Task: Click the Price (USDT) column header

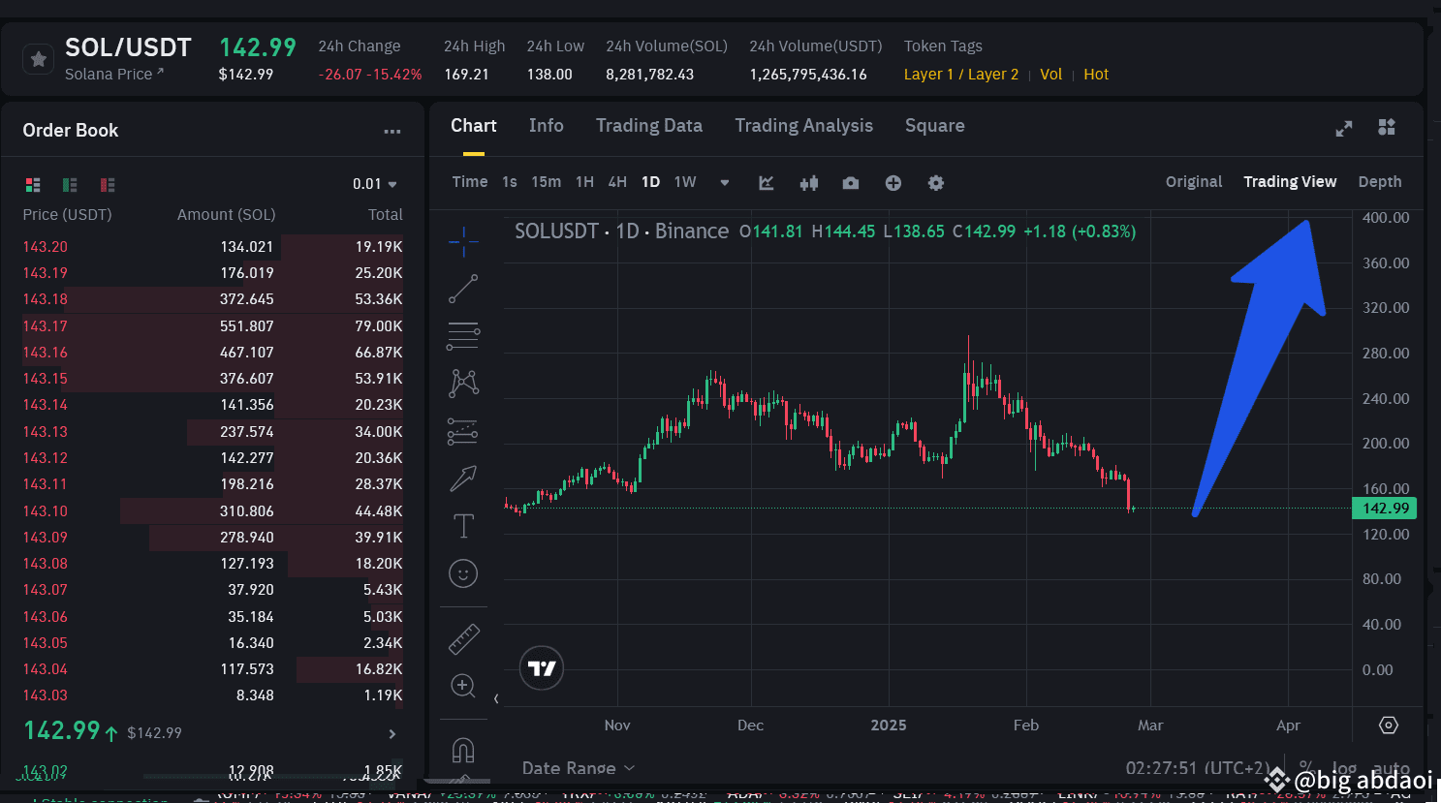Action: pos(67,215)
